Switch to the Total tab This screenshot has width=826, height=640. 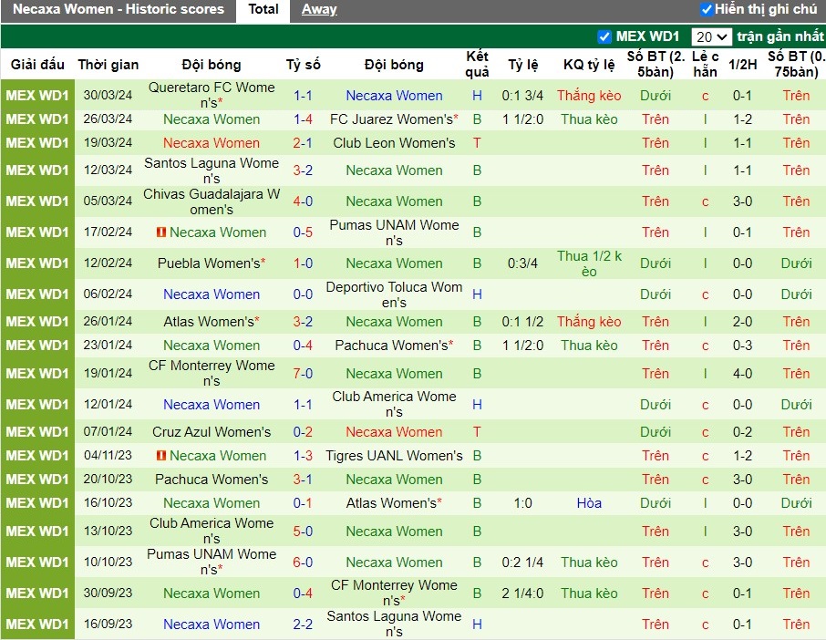(x=263, y=9)
